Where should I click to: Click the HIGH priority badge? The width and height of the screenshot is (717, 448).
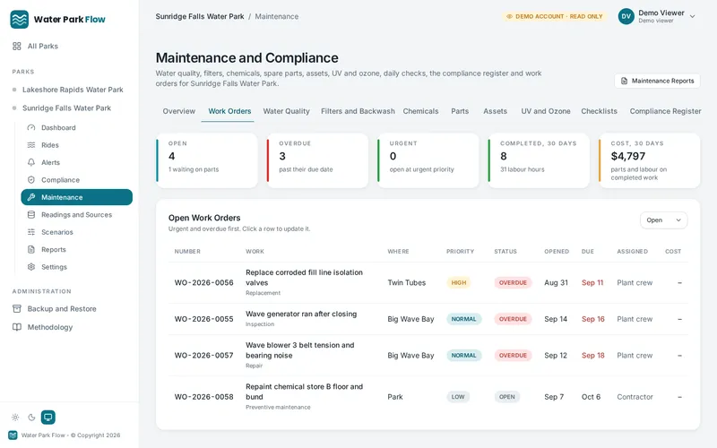point(459,282)
